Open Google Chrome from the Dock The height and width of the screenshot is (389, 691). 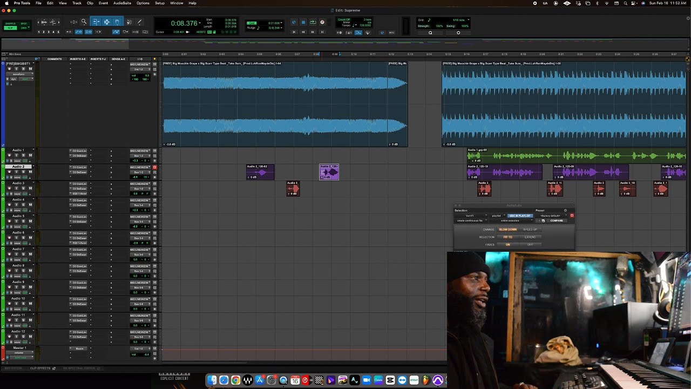[235, 380]
